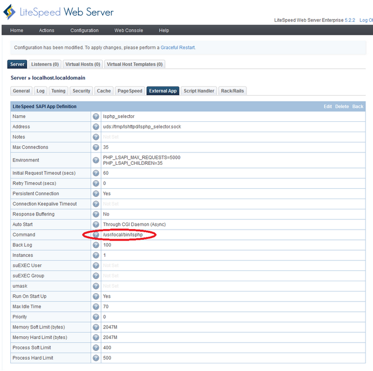Open help icon for Command row
Viewport: 373px width, 371px height.
point(96,234)
